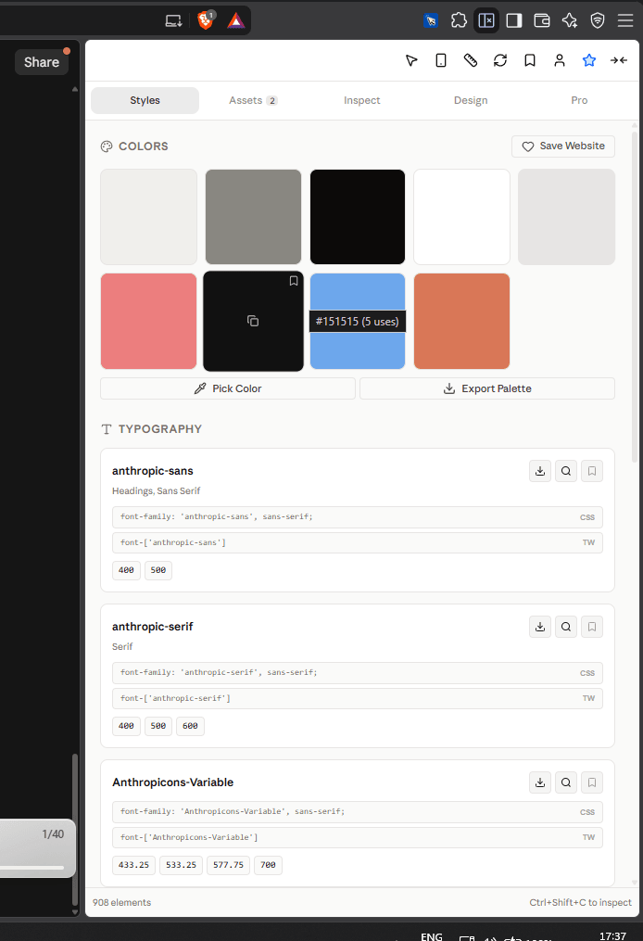Select the white color swatch
Image resolution: width=643 pixels, height=941 pixels.
tap(461, 217)
